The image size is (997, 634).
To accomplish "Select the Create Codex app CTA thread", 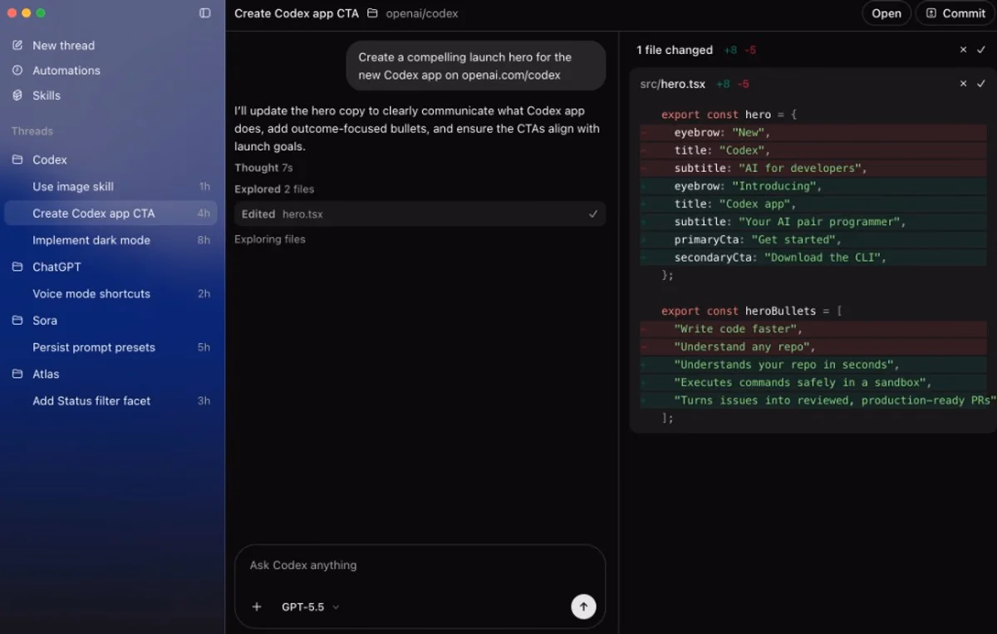I will pos(111,214).
